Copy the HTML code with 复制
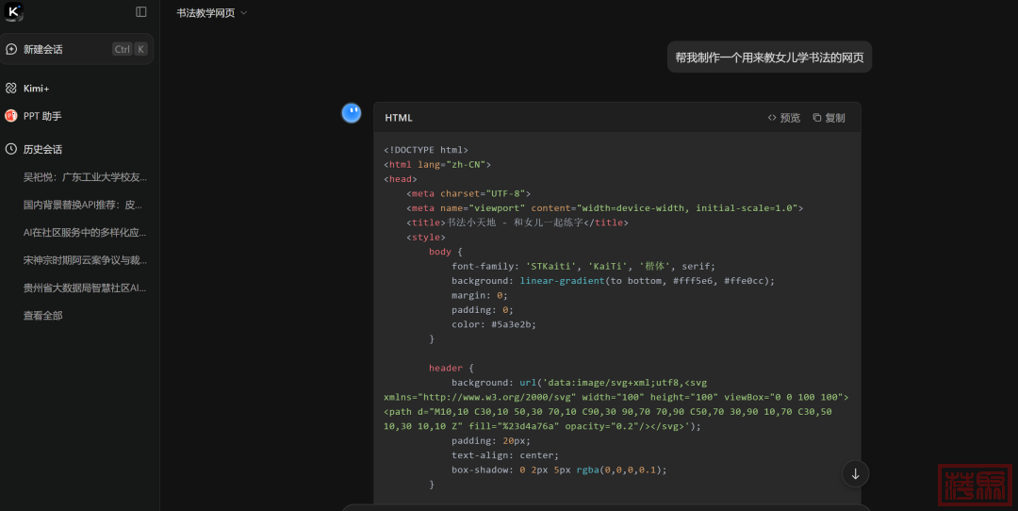 [x=829, y=118]
